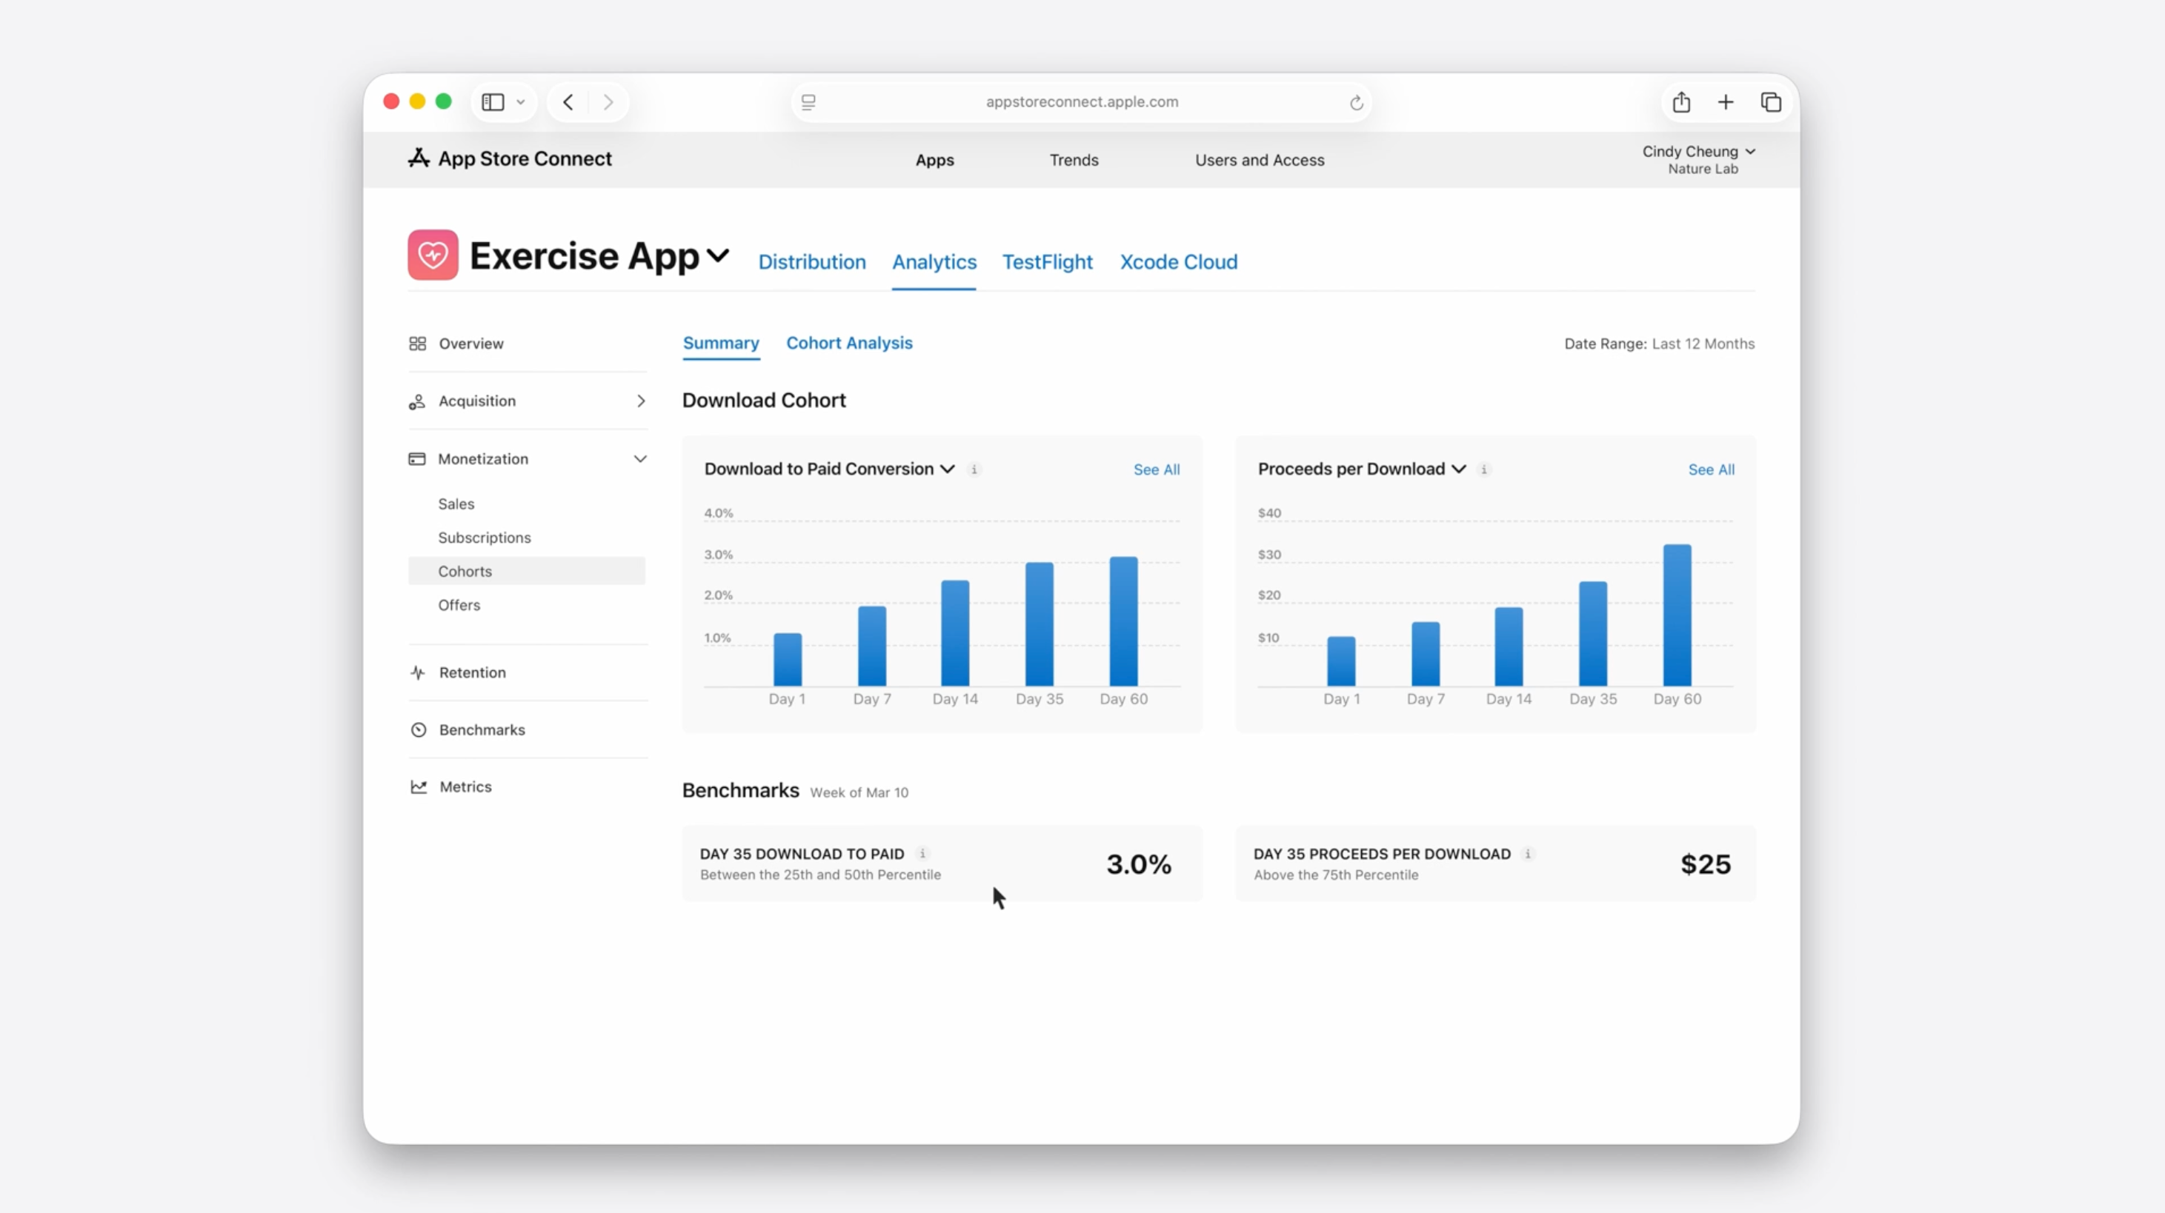Go back with the back arrow
Viewport: 2165px width, 1213px height.
coord(568,102)
